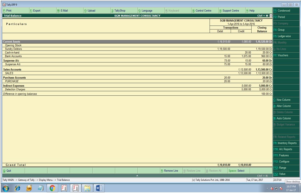
Task: Click F4: Group button
Action: click(286, 30)
